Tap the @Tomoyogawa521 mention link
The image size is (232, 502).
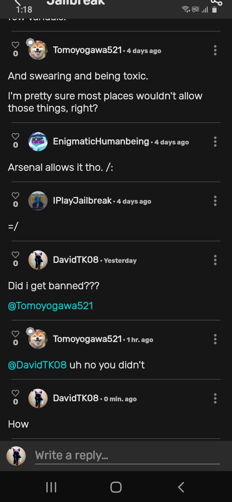[x=51, y=306]
